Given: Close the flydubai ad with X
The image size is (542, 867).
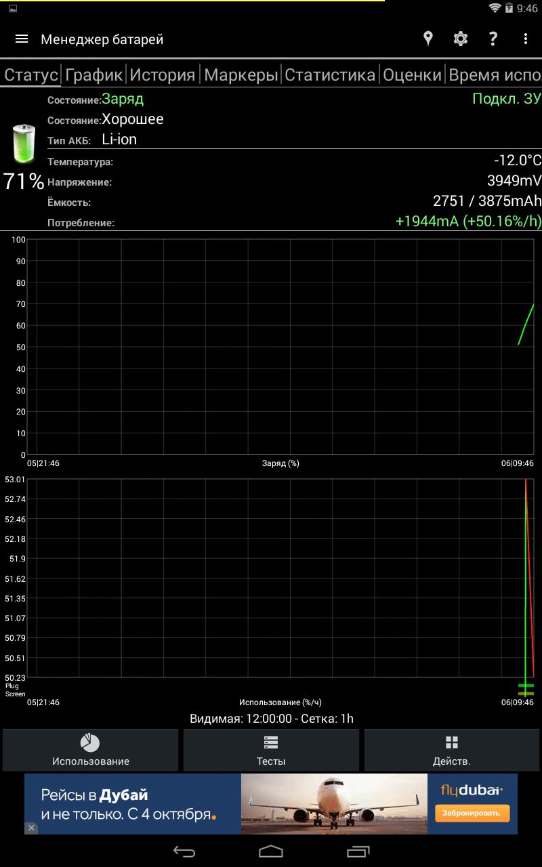Looking at the screenshot, I should click(31, 828).
